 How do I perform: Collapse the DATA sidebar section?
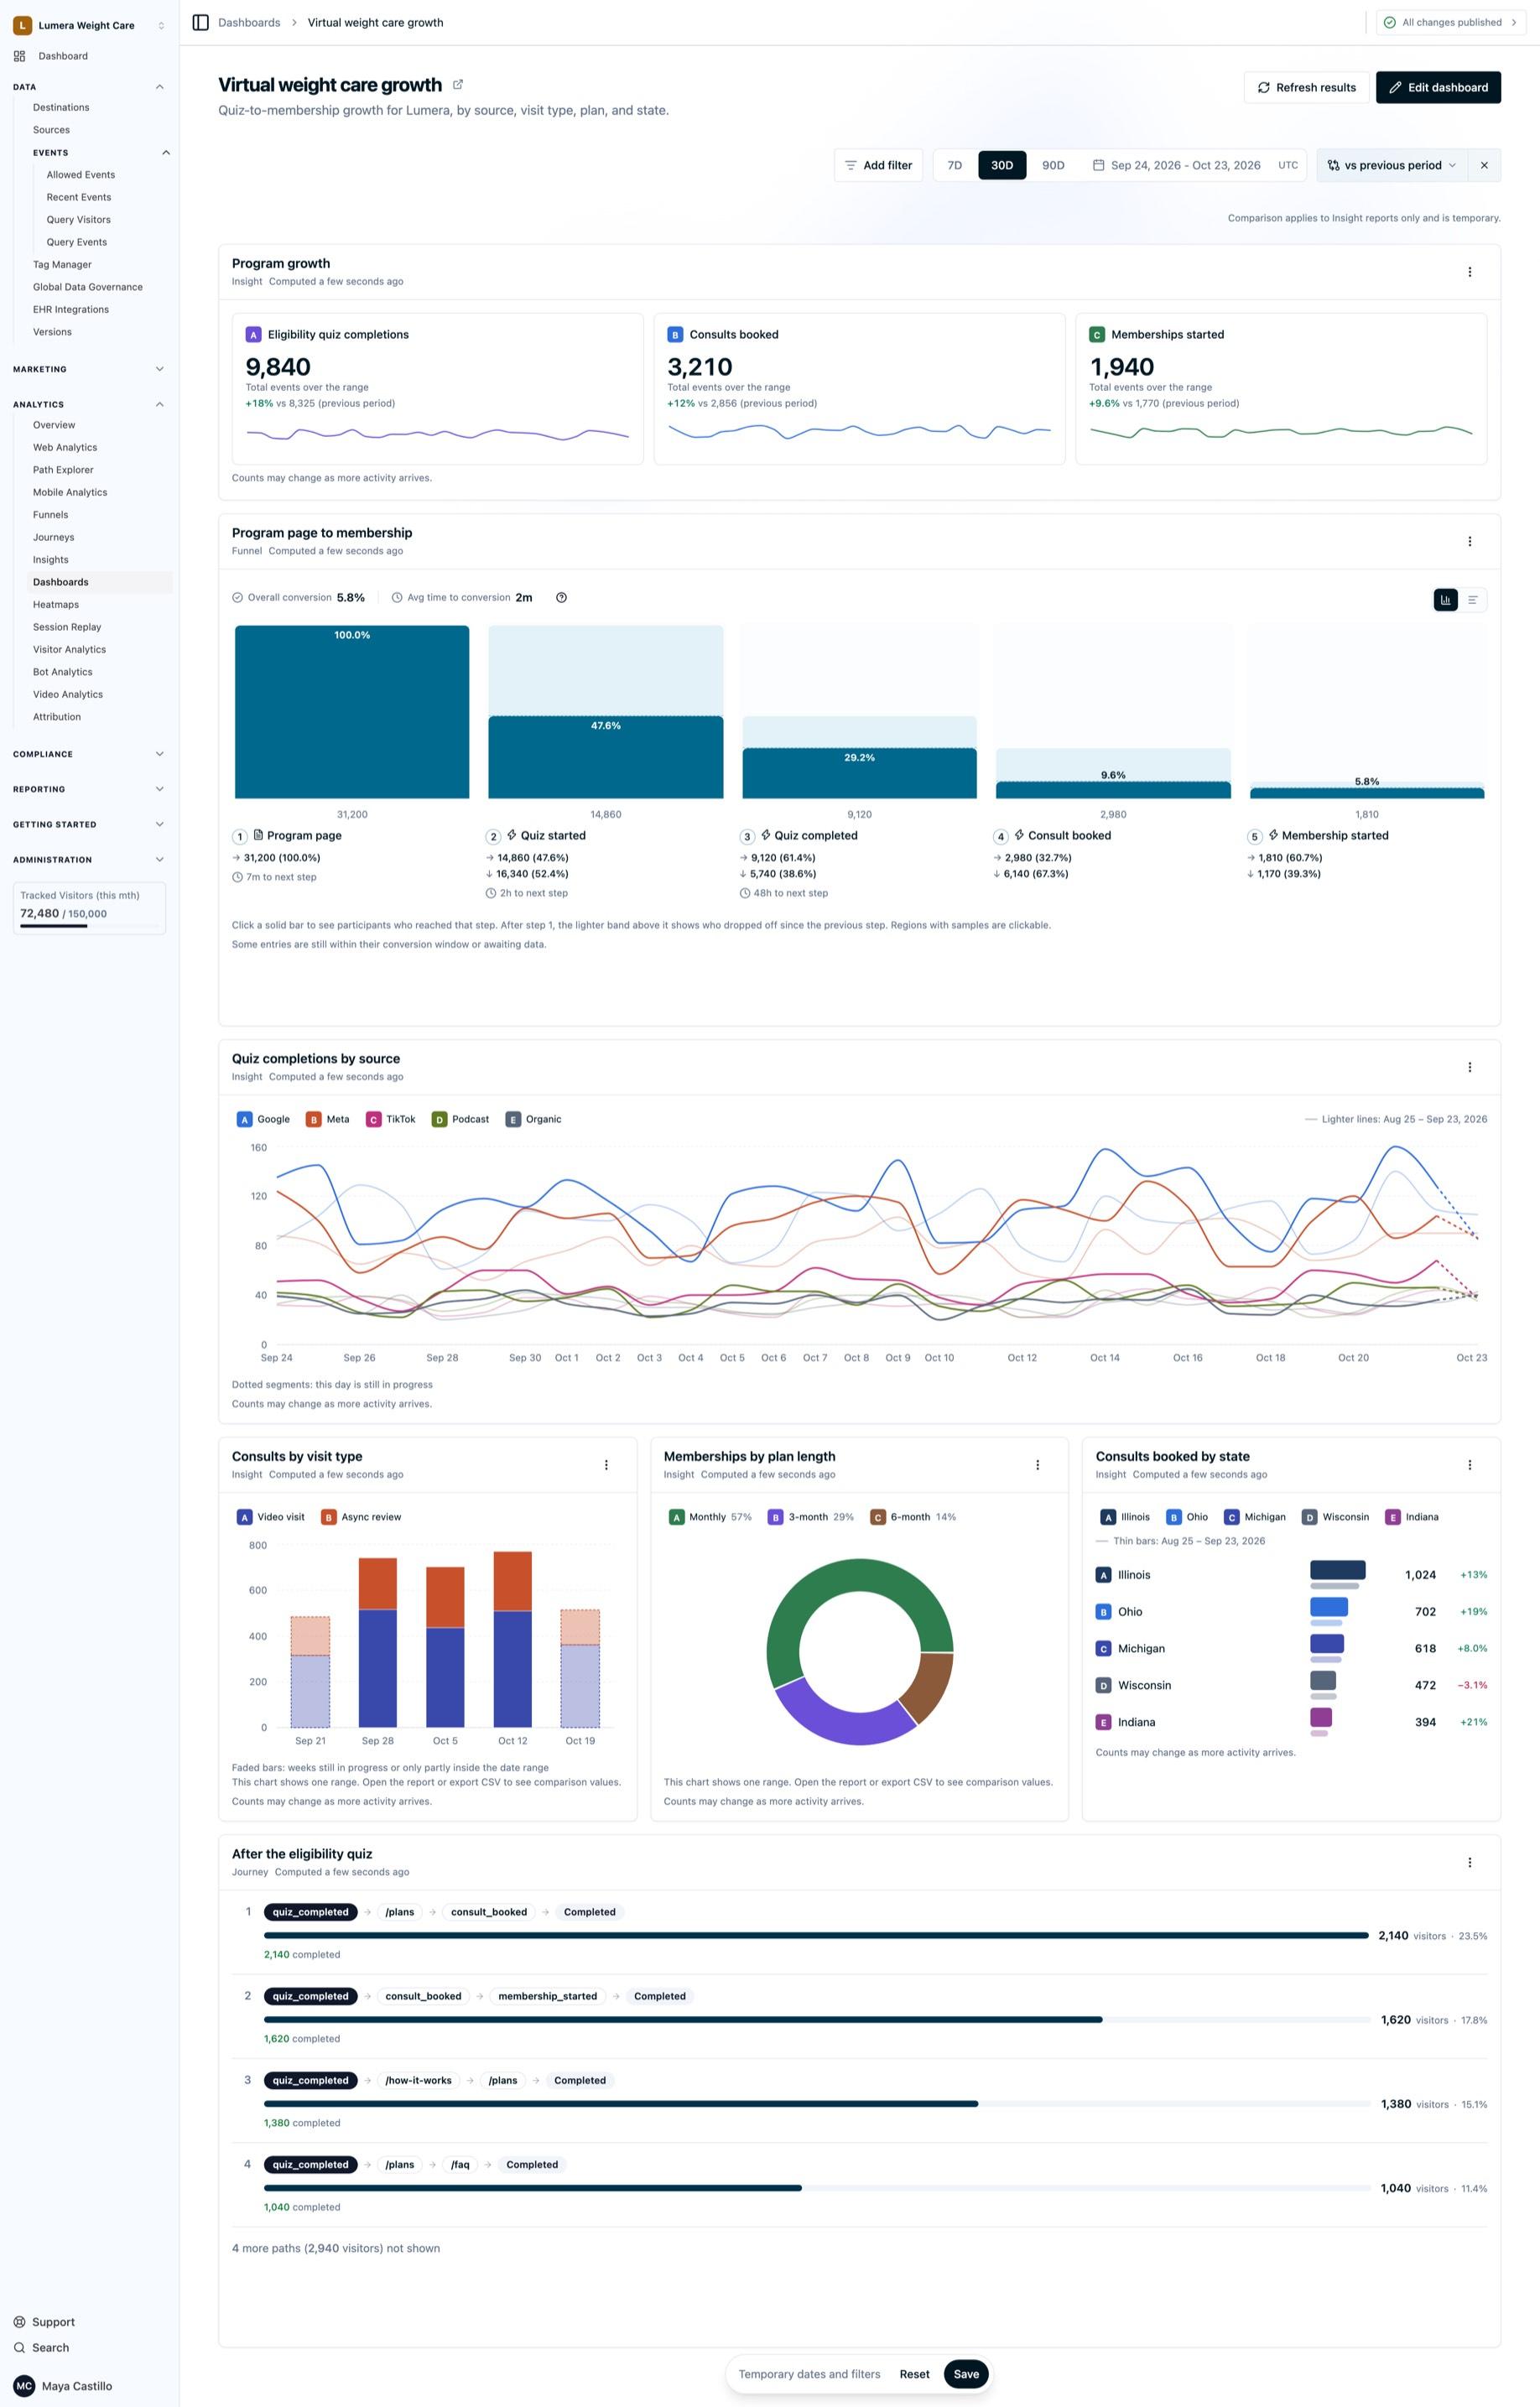pos(160,87)
